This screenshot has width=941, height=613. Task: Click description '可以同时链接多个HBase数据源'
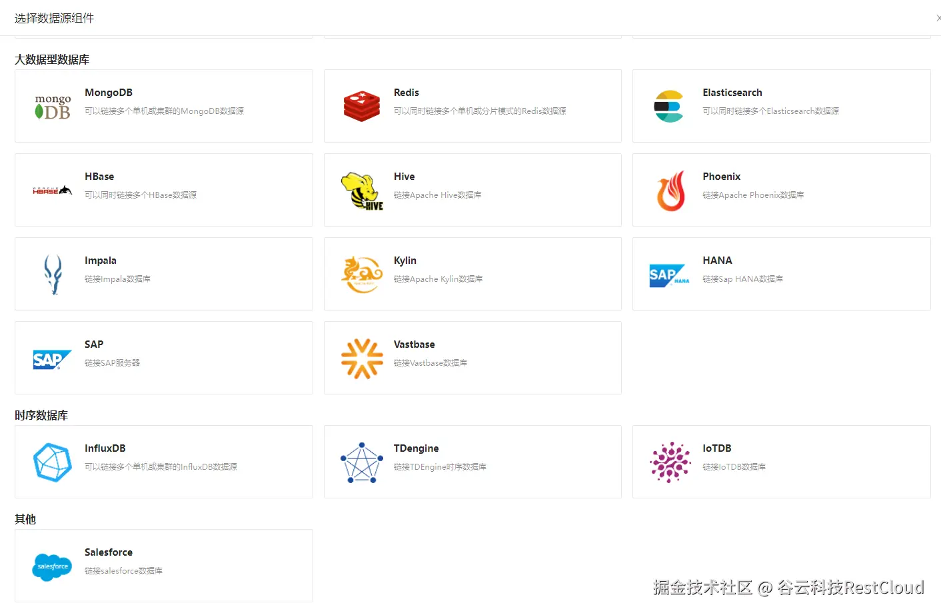pyautogui.click(x=141, y=195)
